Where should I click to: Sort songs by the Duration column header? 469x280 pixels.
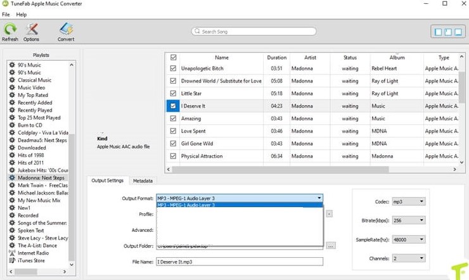(277, 58)
